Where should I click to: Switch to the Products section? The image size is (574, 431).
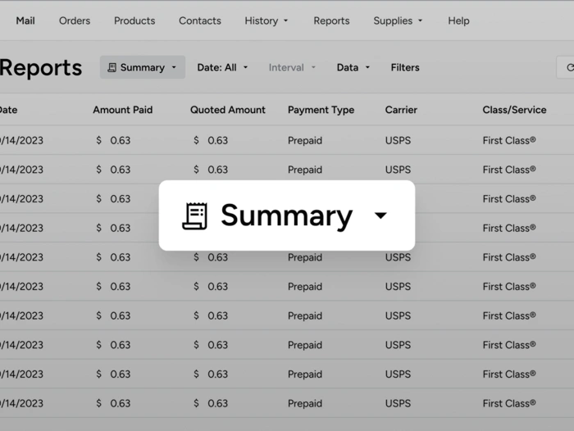(134, 20)
